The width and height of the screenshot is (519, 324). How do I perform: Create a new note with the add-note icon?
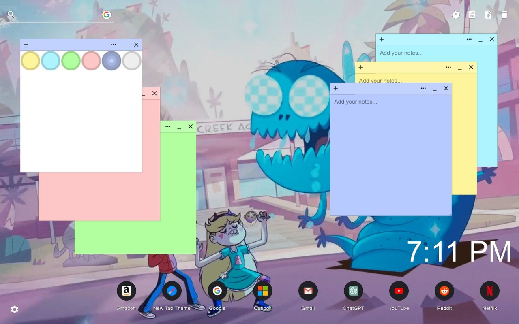pos(488,15)
